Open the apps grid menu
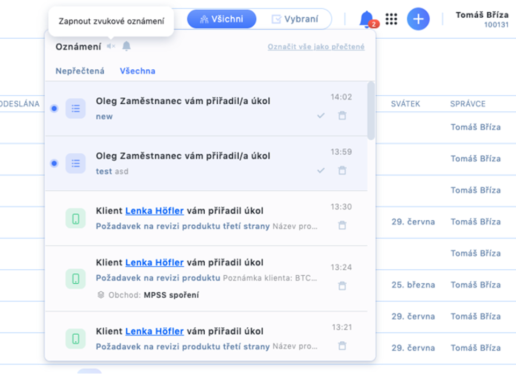The height and width of the screenshot is (374, 516). tap(391, 19)
